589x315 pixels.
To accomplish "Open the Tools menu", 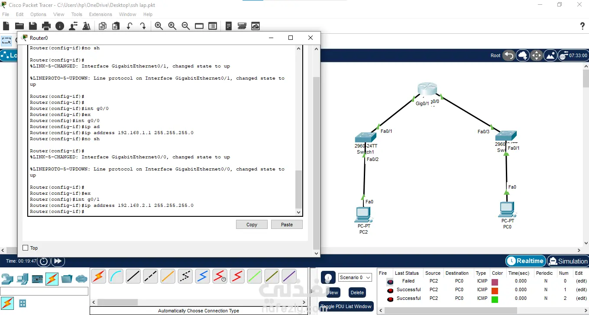I will [x=77, y=14].
